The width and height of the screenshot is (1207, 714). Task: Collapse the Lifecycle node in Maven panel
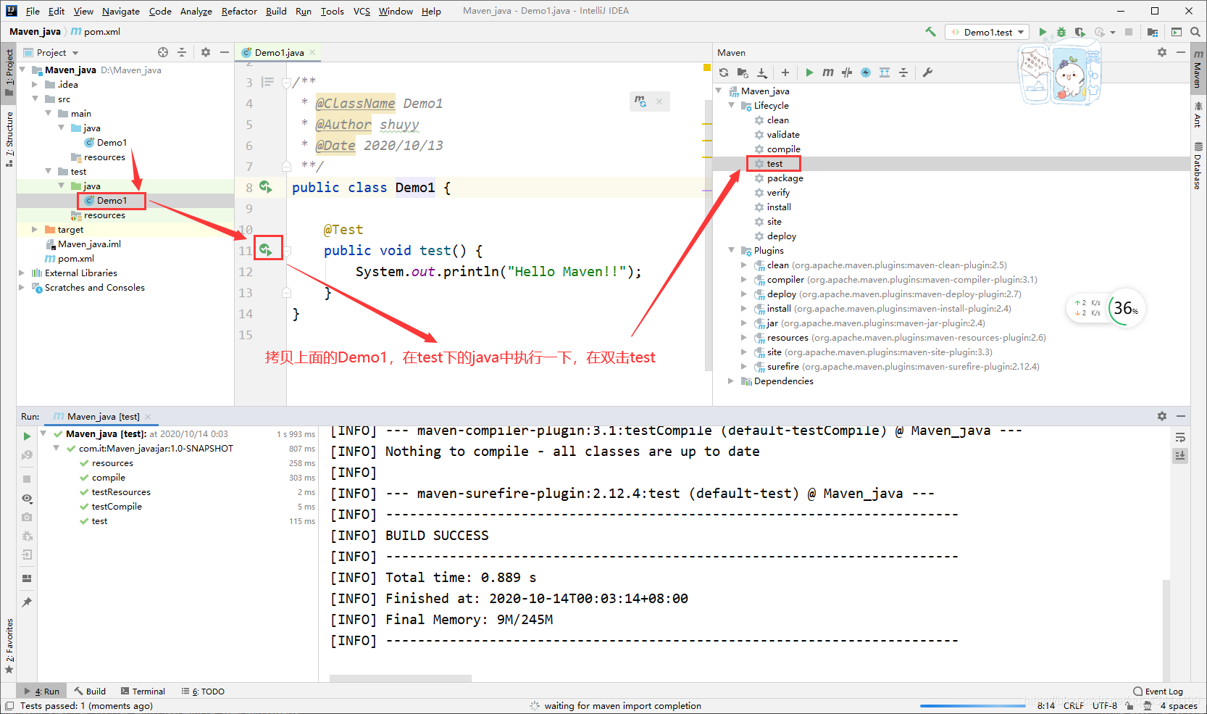point(731,106)
